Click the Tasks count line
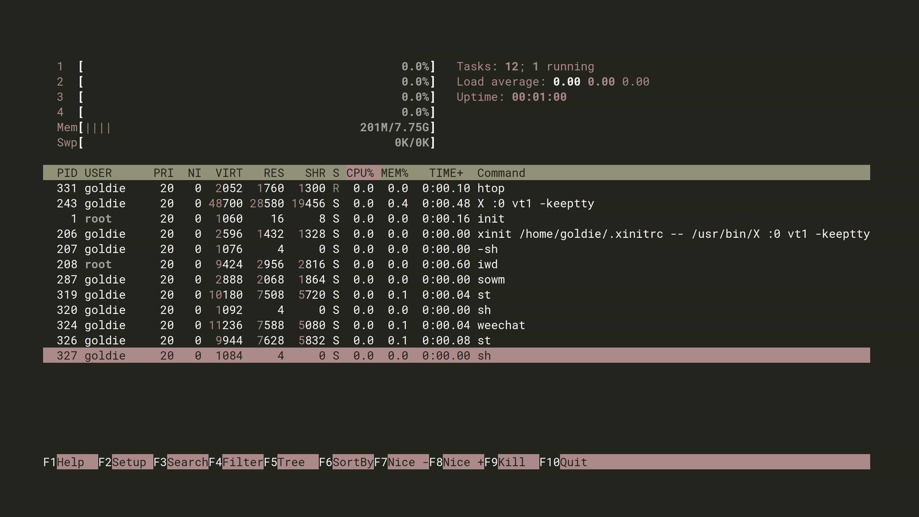This screenshot has height=517, width=919. pos(525,67)
